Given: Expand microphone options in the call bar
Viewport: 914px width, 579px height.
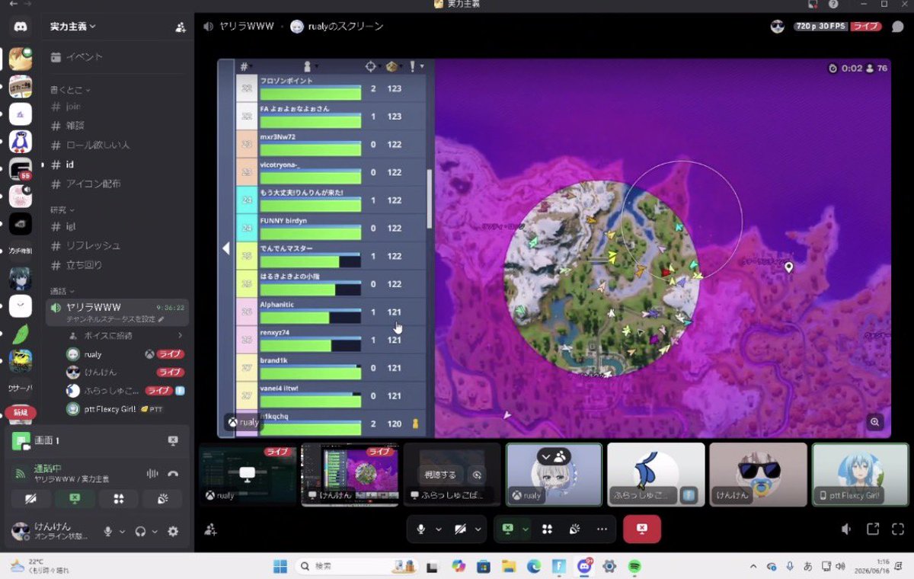Looking at the screenshot, I should coord(438,529).
